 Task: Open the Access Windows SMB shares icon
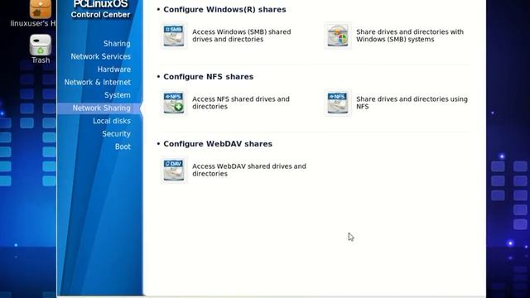click(174, 36)
